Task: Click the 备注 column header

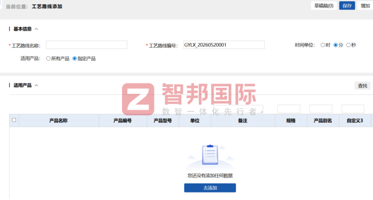Action: pyautogui.click(x=243, y=121)
